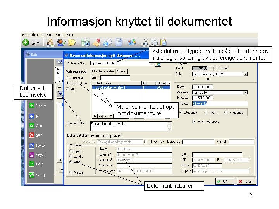The height and width of the screenshot is (209, 279).
Task: Expand the Sak dropdown with Storgaten 25
Action: coord(245,74)
